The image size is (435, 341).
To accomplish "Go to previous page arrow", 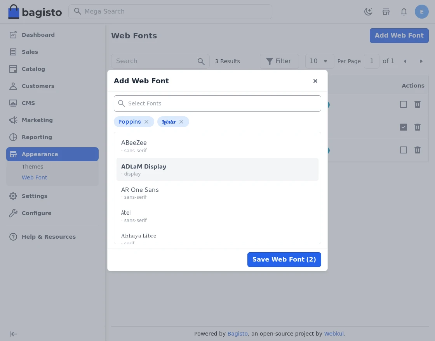I will [x=405, y=61].
